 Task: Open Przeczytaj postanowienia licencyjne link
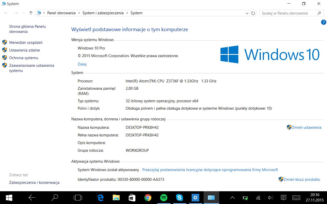tap(210, 170)
